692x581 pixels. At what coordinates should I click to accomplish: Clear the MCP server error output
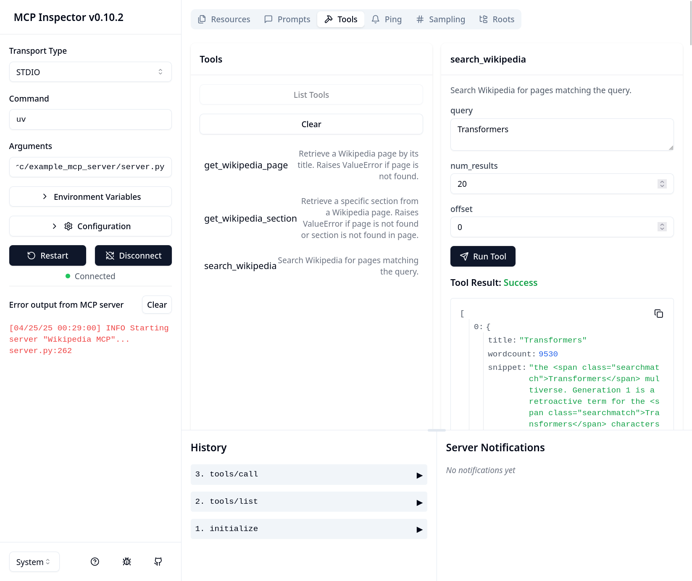tap(157, 305)
